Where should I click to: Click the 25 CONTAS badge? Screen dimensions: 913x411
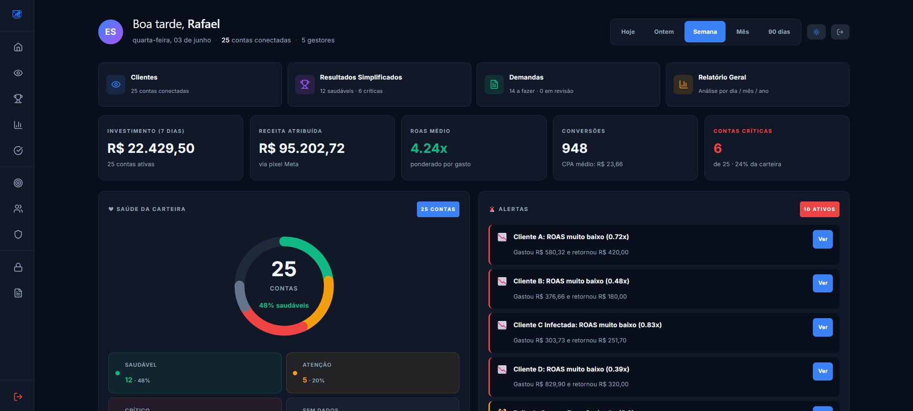click(x=438, y=209)
